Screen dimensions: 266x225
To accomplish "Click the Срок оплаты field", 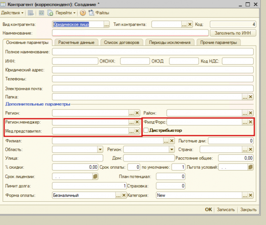I will tap(134, 167).
